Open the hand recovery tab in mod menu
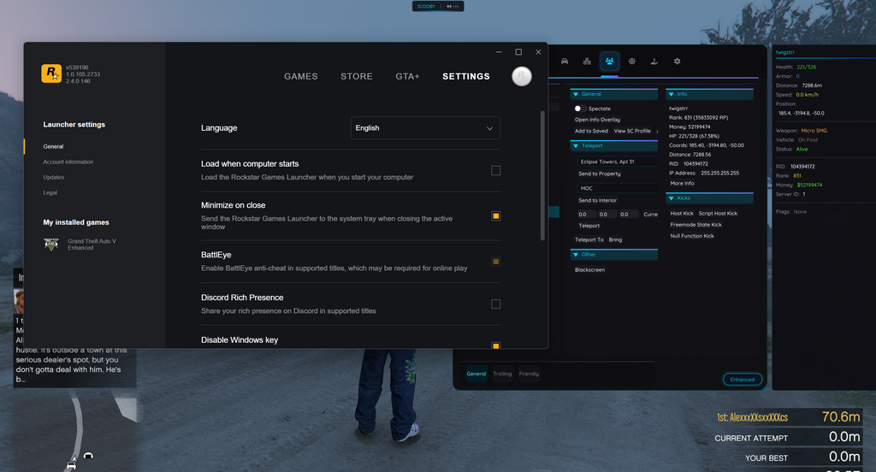Image resolution: width=876 pixels, height=472 pixels. (654, 62)
